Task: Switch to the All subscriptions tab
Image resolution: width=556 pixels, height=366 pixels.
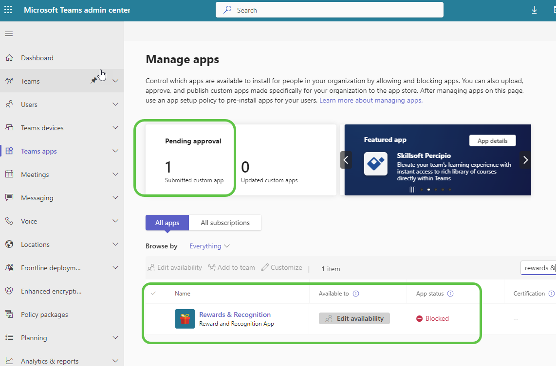Action: (225, 222)
